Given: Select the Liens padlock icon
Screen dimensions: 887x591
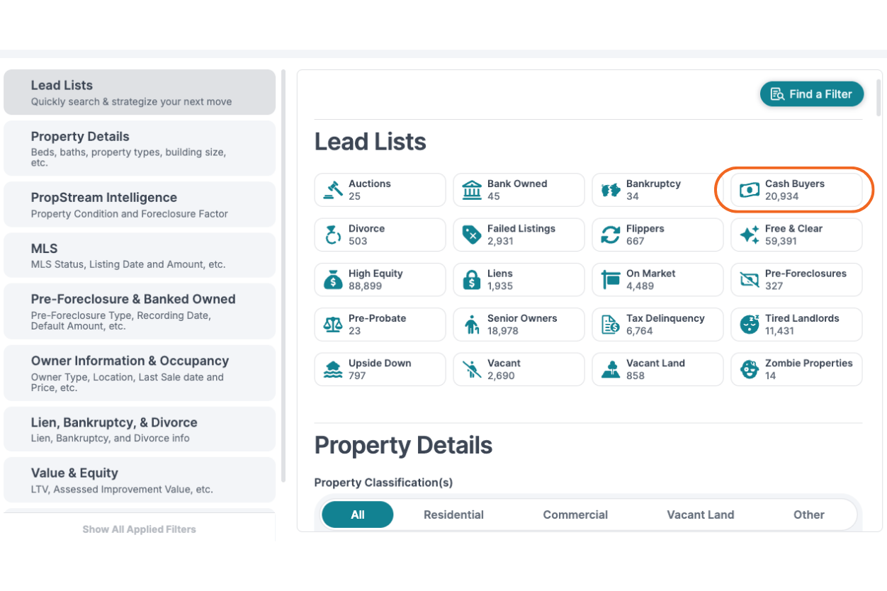Looking at the screenshot, I should pos(473,279).
